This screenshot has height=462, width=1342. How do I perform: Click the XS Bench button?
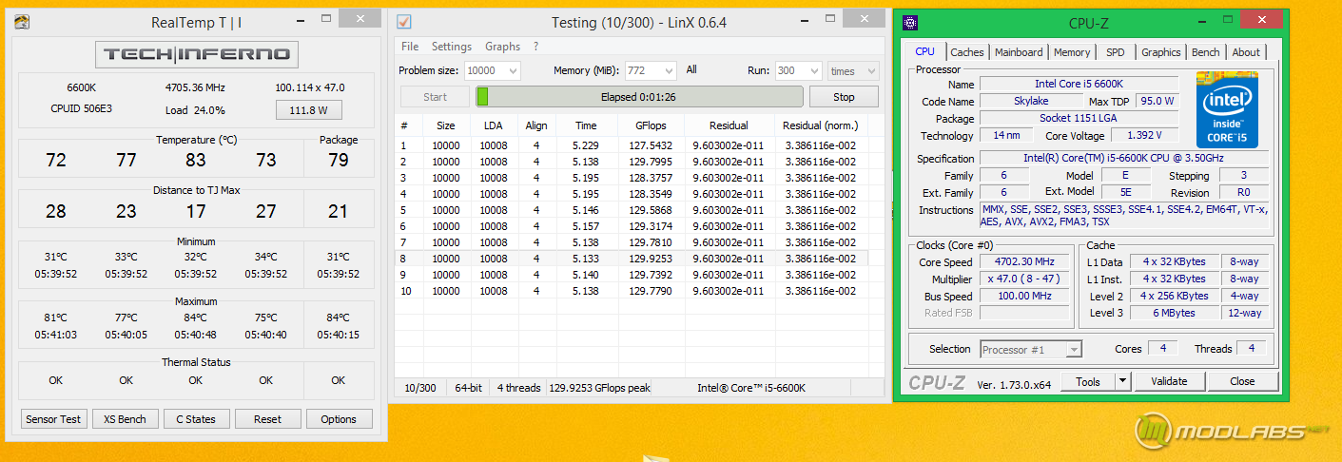[126, 419]
